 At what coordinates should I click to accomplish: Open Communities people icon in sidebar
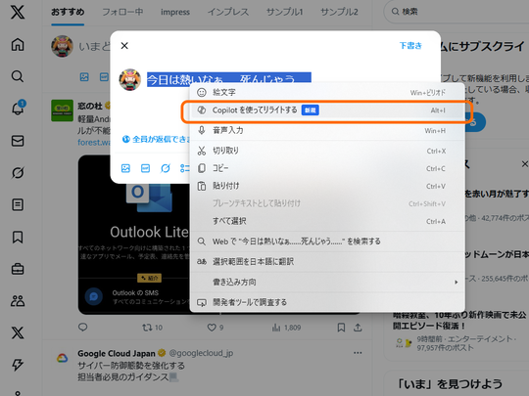18,301
